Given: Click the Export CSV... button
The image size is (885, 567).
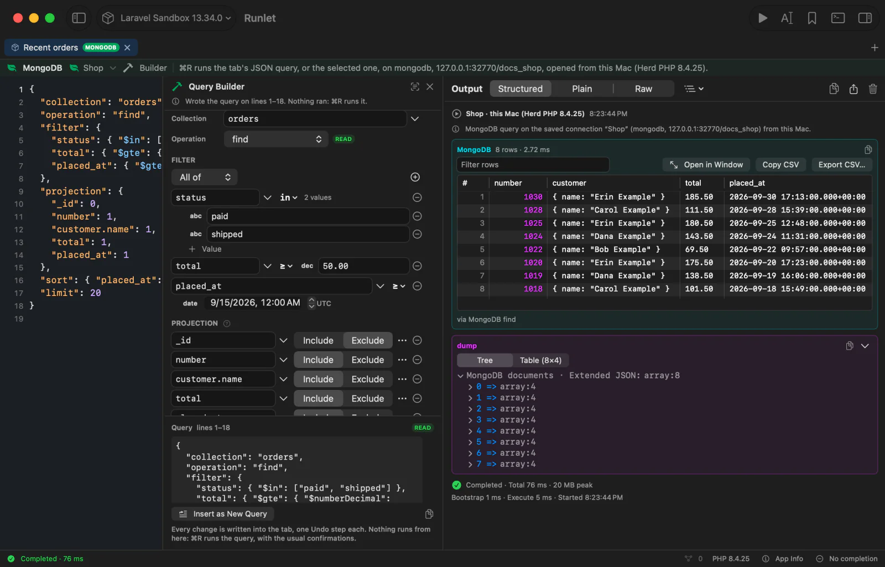Looking at the screenshot, I should point(842,165).
